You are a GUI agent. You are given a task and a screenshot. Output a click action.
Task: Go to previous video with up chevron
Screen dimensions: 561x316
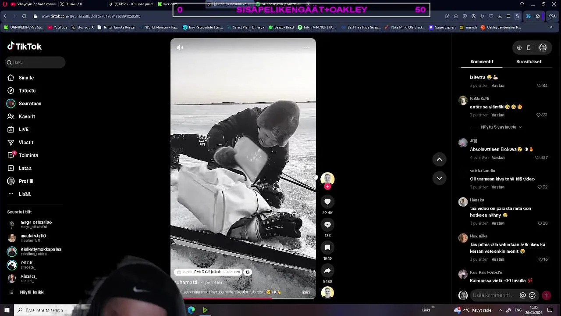click(x=439, y=159)
